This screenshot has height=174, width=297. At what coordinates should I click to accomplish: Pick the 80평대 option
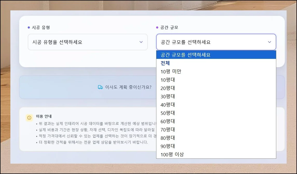tap(216, 138)
